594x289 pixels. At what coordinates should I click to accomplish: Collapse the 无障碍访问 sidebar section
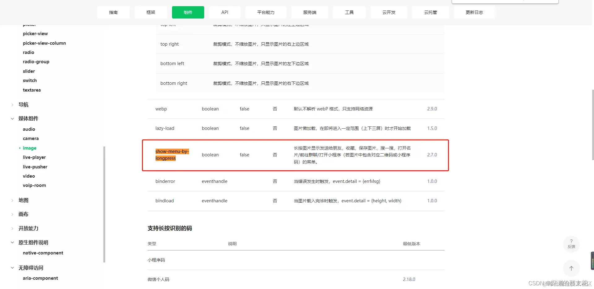(x=31, y=268)
